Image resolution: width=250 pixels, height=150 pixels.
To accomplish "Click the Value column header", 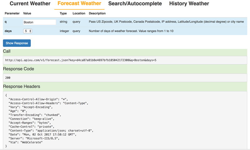I will (x=27, y=13).
